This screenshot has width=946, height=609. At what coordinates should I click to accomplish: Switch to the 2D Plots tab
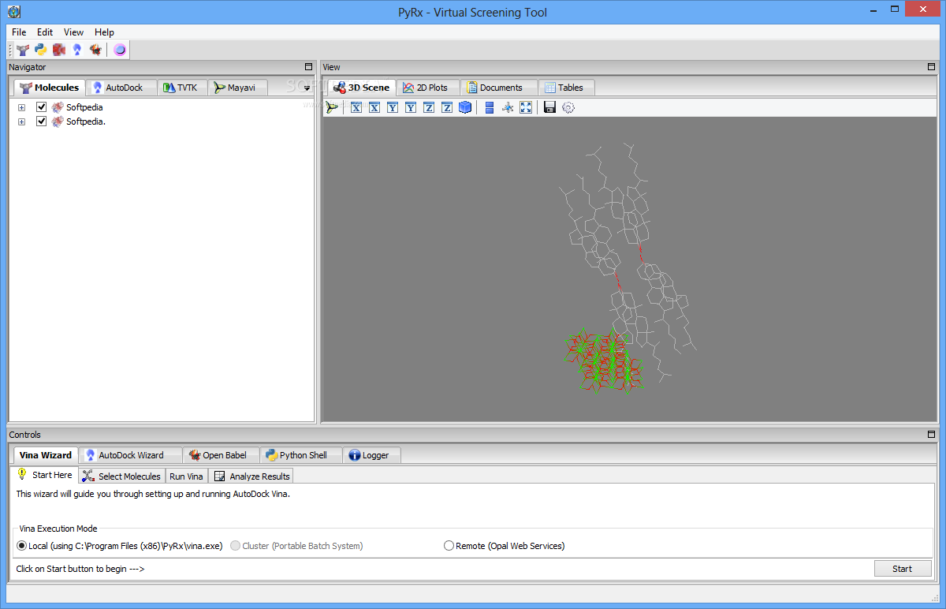(428, 87)
